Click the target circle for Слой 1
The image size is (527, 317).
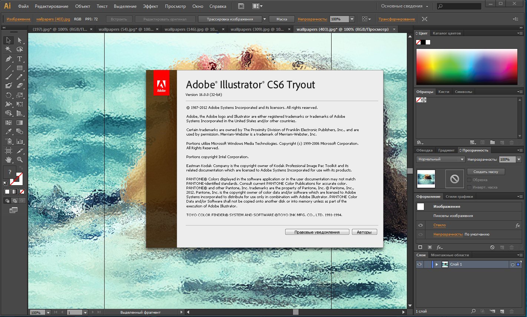[x=513, y=264]
